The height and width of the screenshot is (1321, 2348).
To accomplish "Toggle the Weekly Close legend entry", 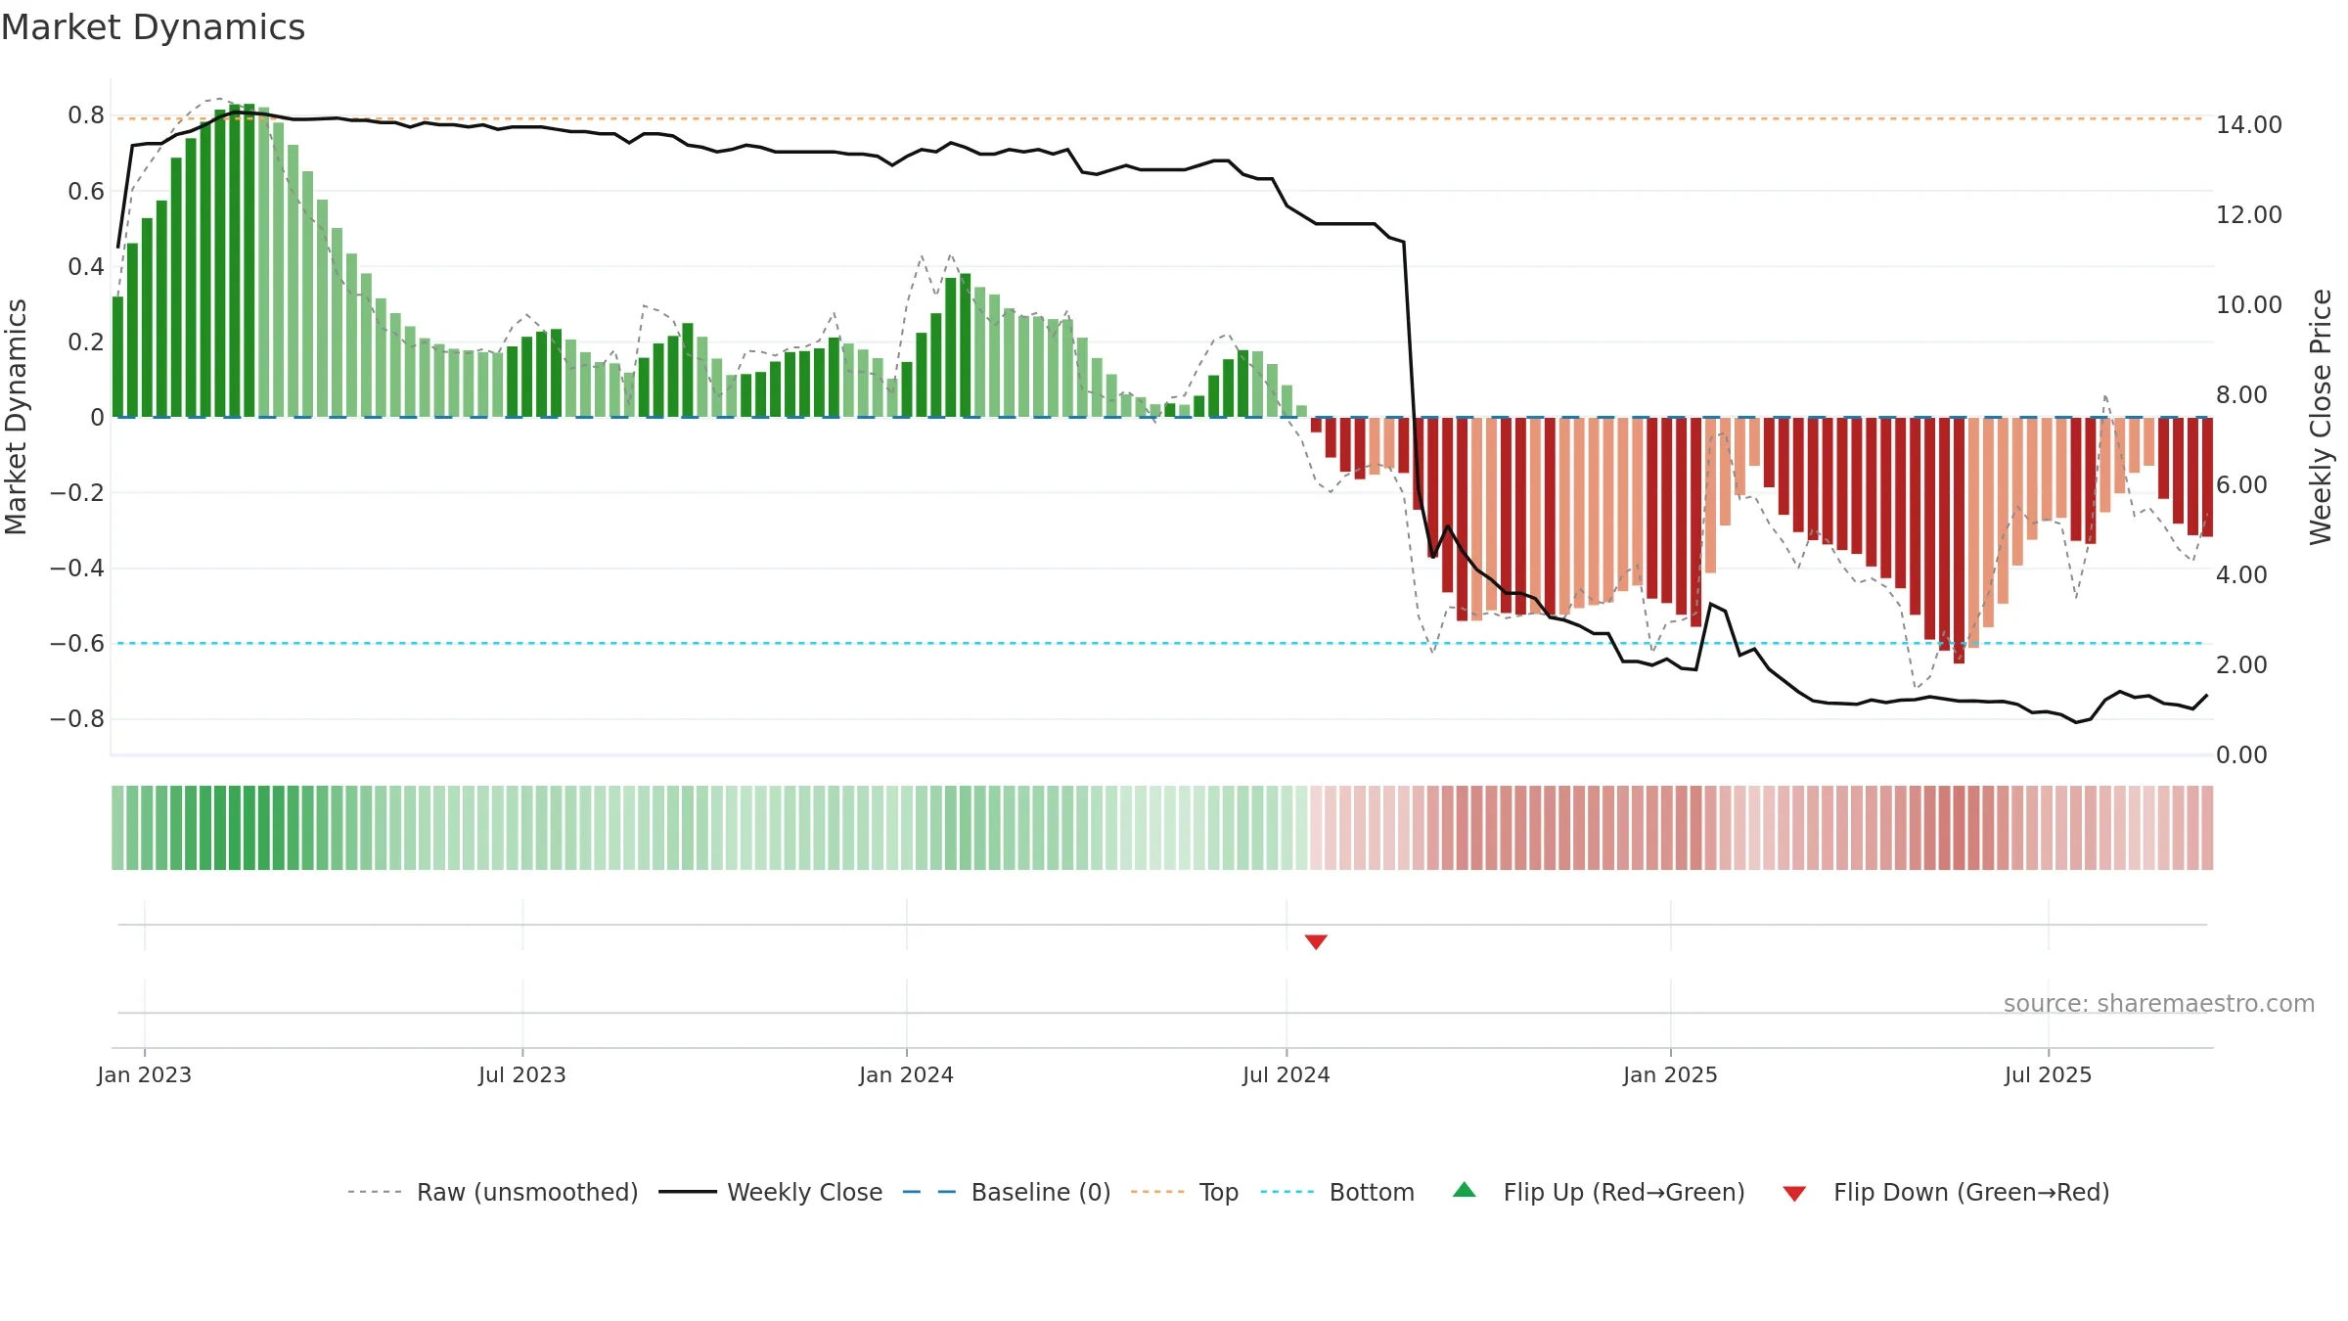I will 770,1192.
